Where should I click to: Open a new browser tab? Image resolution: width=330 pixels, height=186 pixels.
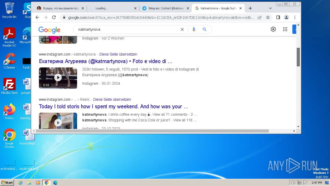(250, 8)
